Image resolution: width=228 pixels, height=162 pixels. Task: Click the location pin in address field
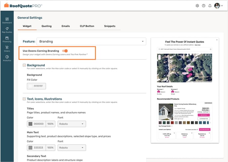coord(159,49)
